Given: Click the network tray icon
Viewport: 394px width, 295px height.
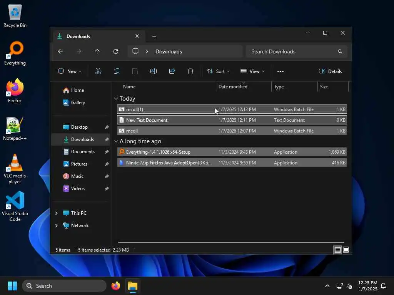Looking at the screenshot, I should 339,286.
